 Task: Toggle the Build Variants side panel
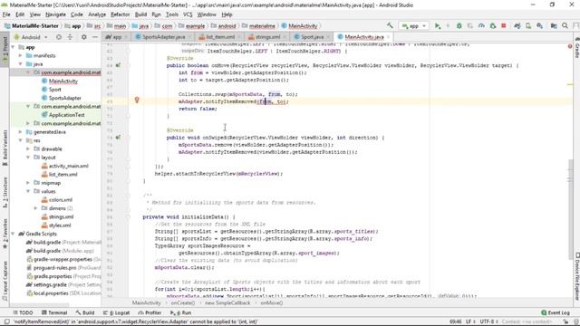[x=5, y=148]
